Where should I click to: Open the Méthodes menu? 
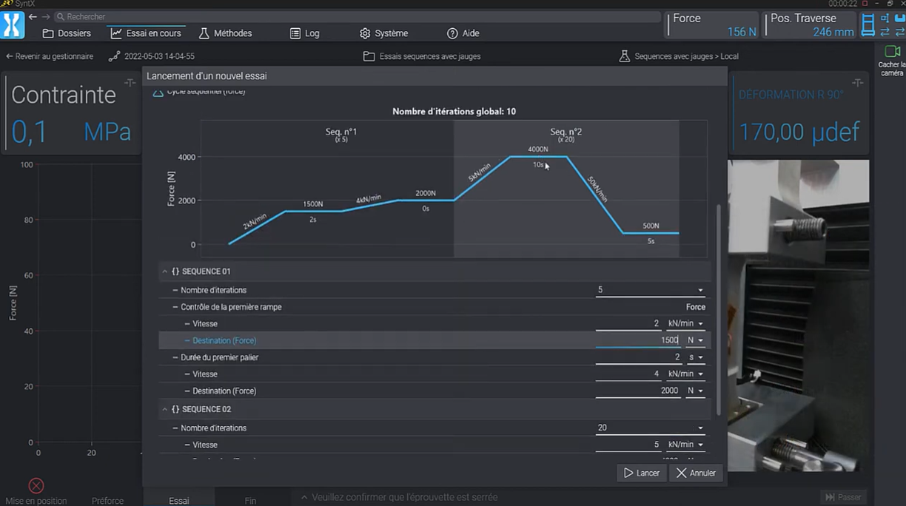225,33
